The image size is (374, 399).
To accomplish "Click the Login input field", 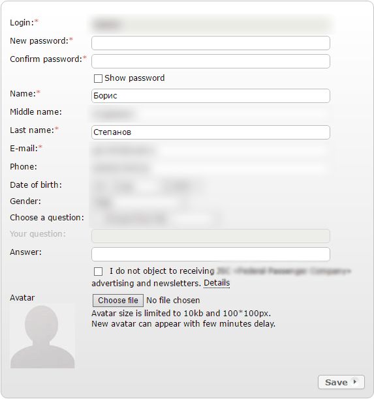I will click(211, 25).
